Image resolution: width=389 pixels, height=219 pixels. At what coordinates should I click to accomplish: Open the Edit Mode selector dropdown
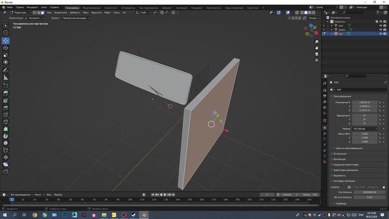tap(20, 12)
